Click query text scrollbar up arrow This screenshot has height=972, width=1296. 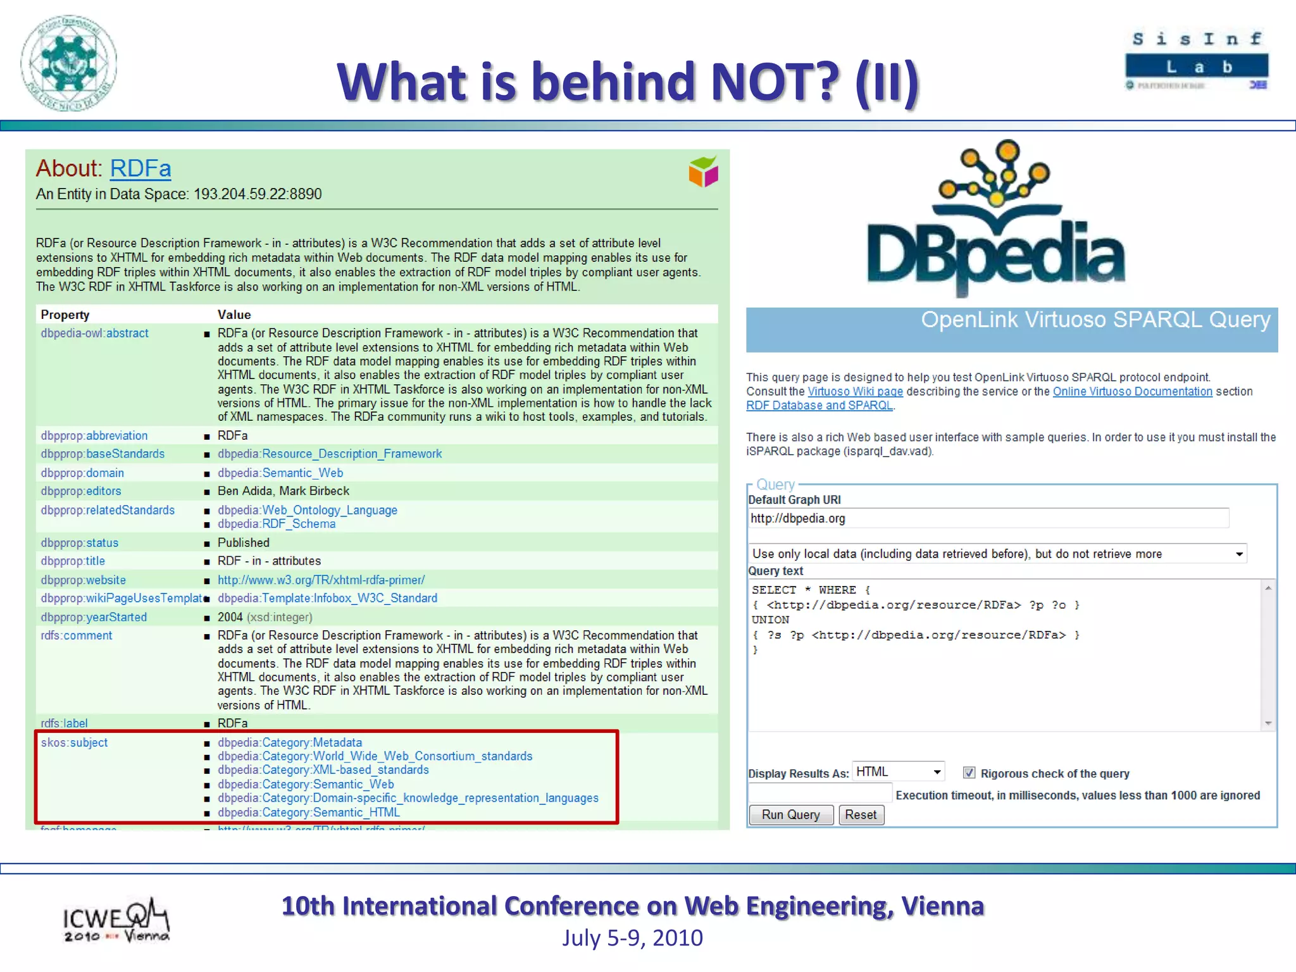[1268, 588]
